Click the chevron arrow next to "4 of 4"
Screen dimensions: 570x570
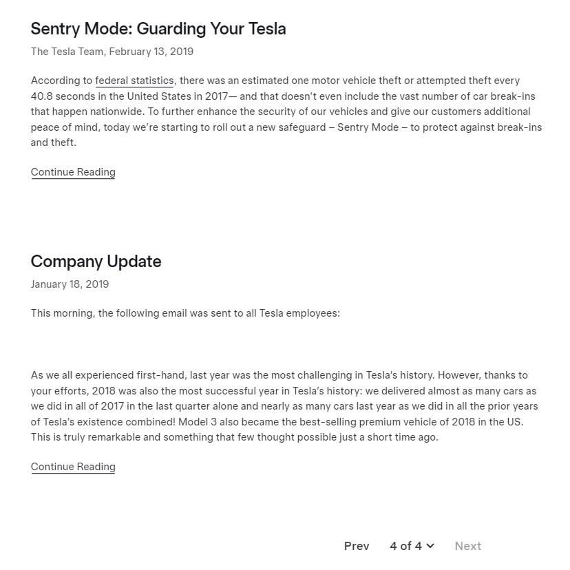[x=430, y=546]
